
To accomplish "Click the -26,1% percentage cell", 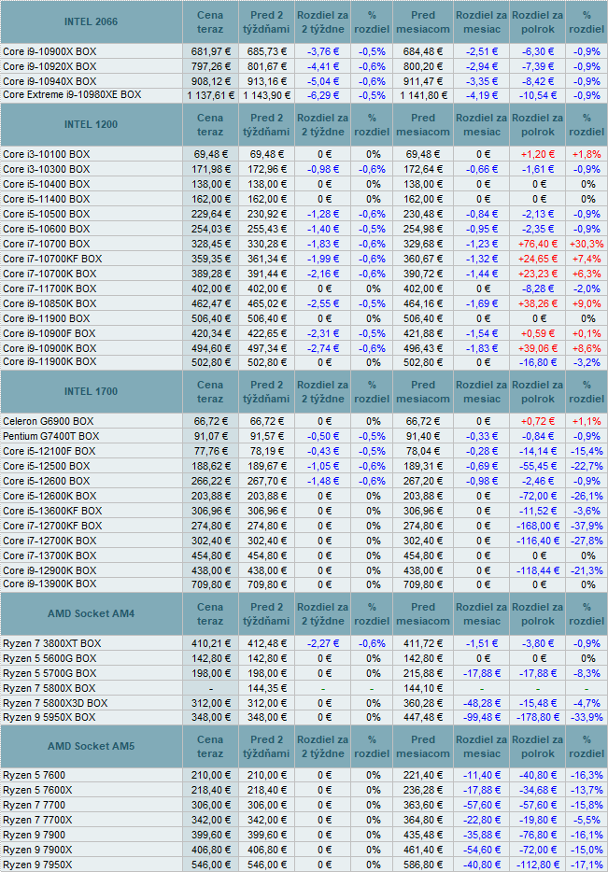I will (587, 497).
